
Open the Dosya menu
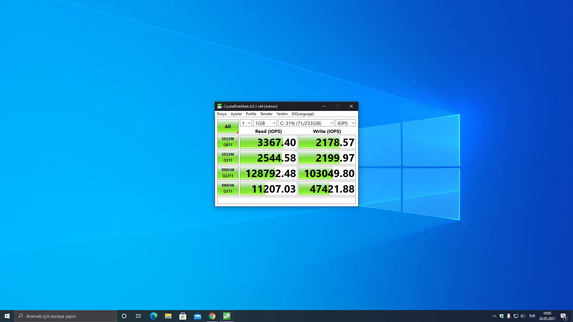(221, 114)
